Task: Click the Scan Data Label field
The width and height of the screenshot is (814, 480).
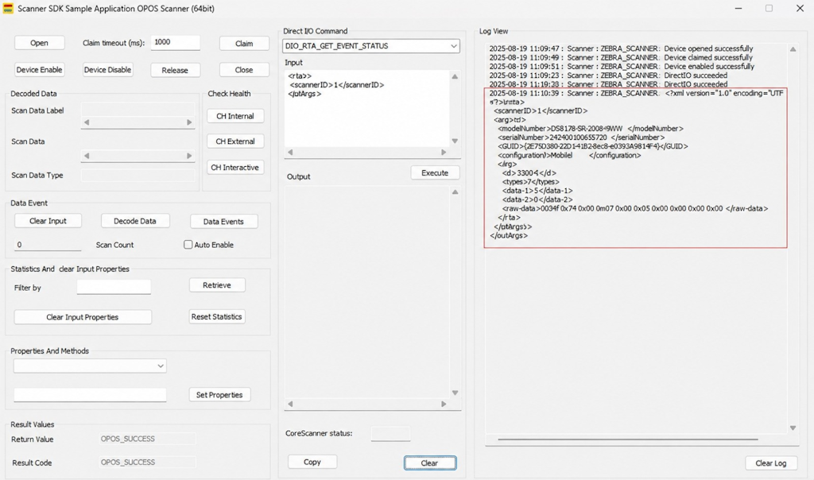Action: [138, 110]
